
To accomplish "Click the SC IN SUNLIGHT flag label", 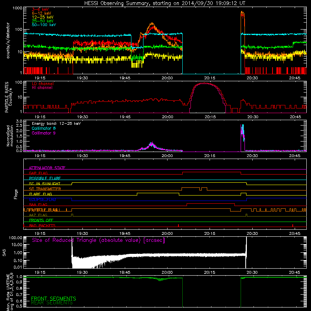I will pyautogui.click(x=45, y=183).
